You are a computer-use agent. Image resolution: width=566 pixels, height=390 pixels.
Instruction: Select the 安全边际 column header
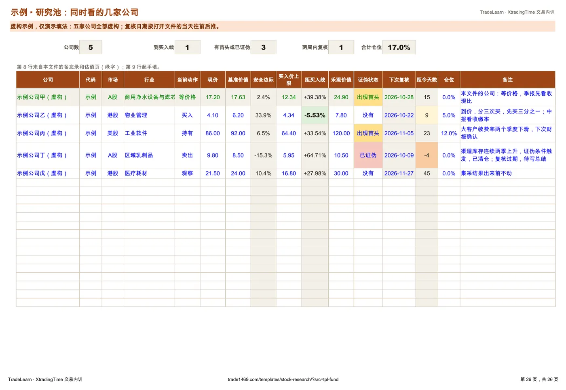pos(263,80)
